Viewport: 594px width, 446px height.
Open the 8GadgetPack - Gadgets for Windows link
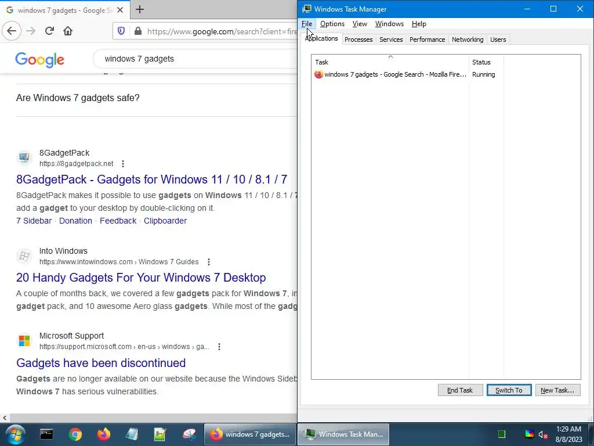[151, 179]
